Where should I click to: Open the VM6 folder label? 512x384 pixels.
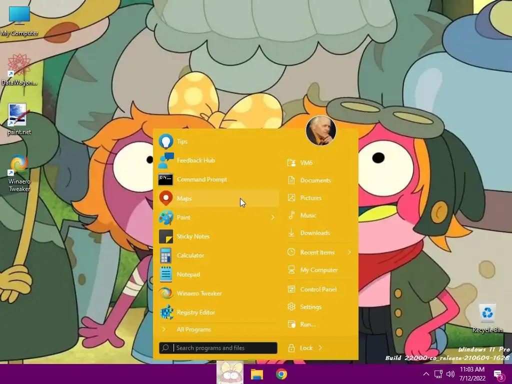(306, 162)
